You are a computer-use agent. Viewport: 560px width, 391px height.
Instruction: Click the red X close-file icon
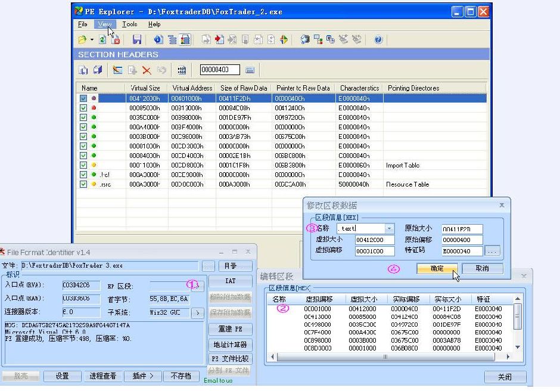116,39
